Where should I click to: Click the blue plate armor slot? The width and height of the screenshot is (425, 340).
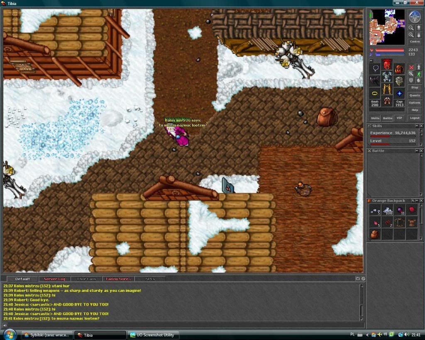(x=387, y=76)
